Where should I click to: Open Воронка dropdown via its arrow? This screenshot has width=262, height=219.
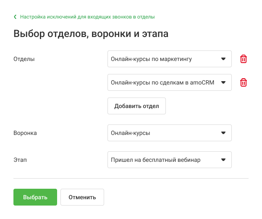[x=223, y=133]
